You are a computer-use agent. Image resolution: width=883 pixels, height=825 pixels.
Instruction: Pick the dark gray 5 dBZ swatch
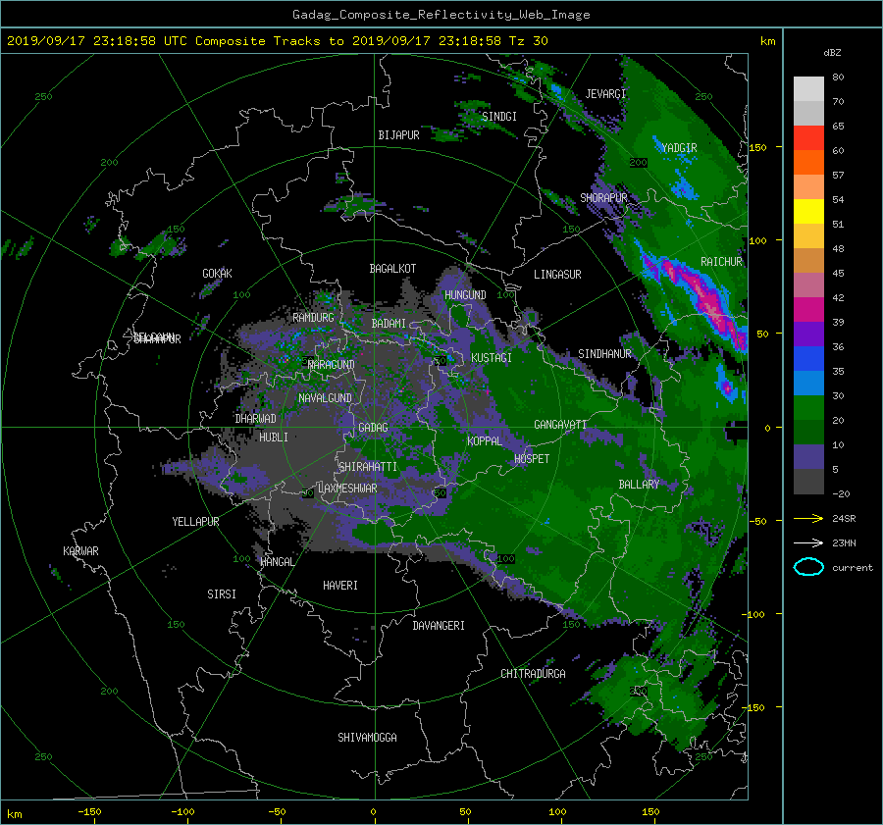[x=808, y=481]
